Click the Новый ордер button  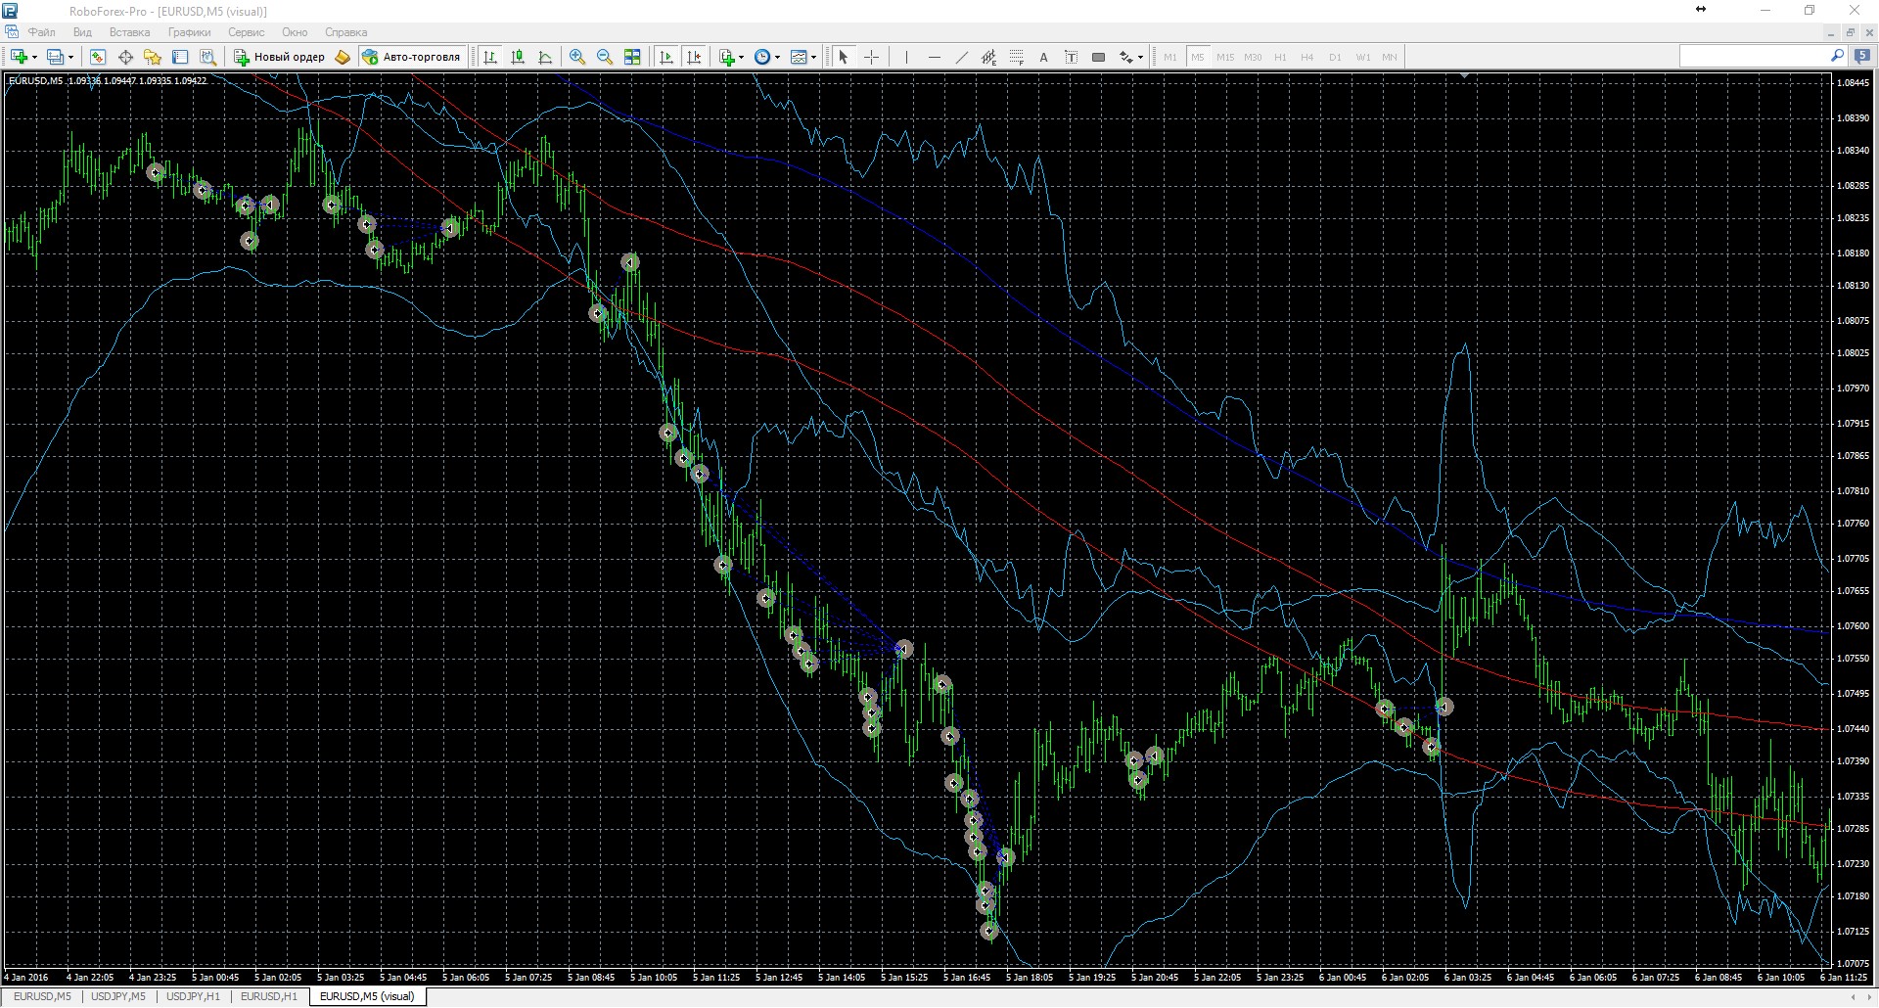point(279,57)
